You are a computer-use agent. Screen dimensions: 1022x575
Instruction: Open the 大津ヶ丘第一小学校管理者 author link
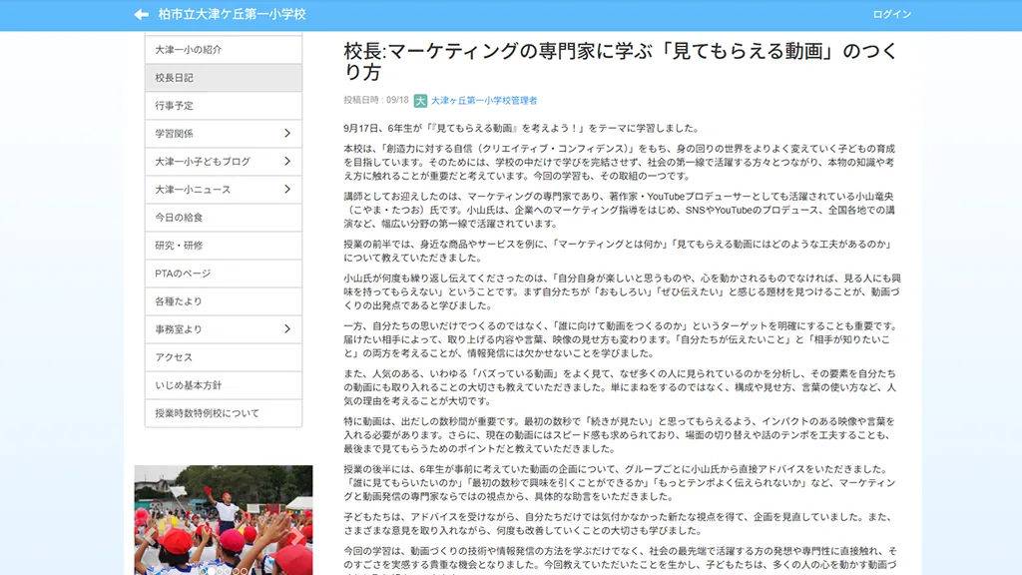click(x=484, y=101)
